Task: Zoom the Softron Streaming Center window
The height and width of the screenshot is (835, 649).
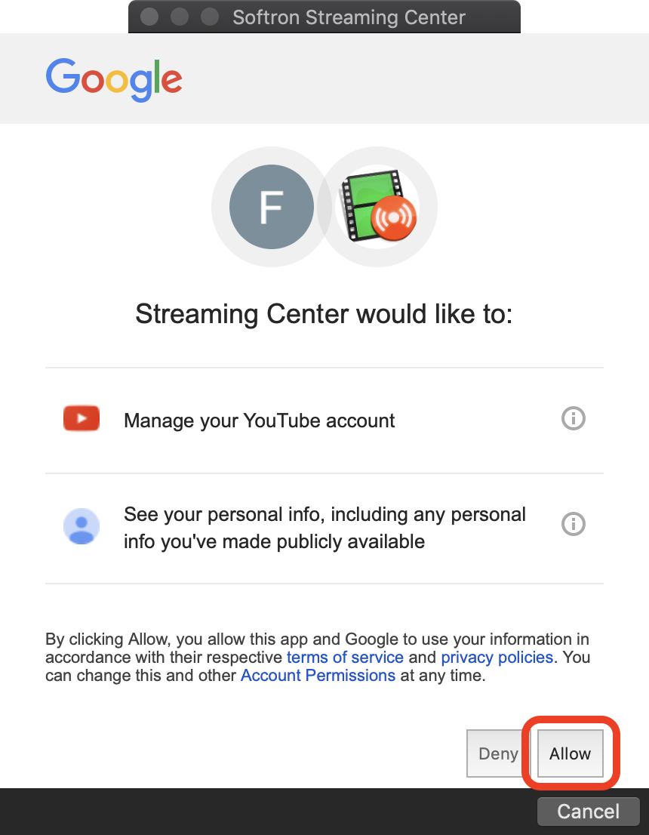Action: click(x=210, y=17)
